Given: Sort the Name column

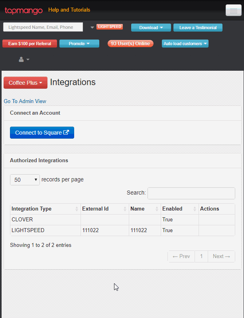Looking at the screenshot, I should 157,209.
